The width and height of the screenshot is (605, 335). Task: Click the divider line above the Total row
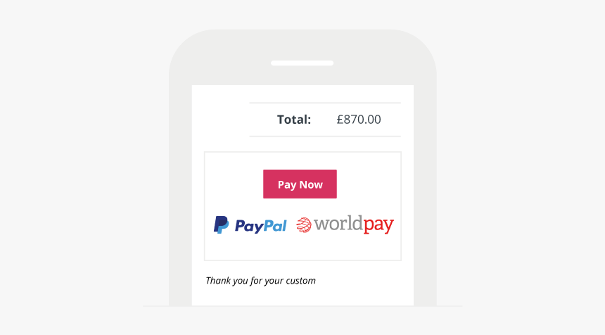coord(325,103)
